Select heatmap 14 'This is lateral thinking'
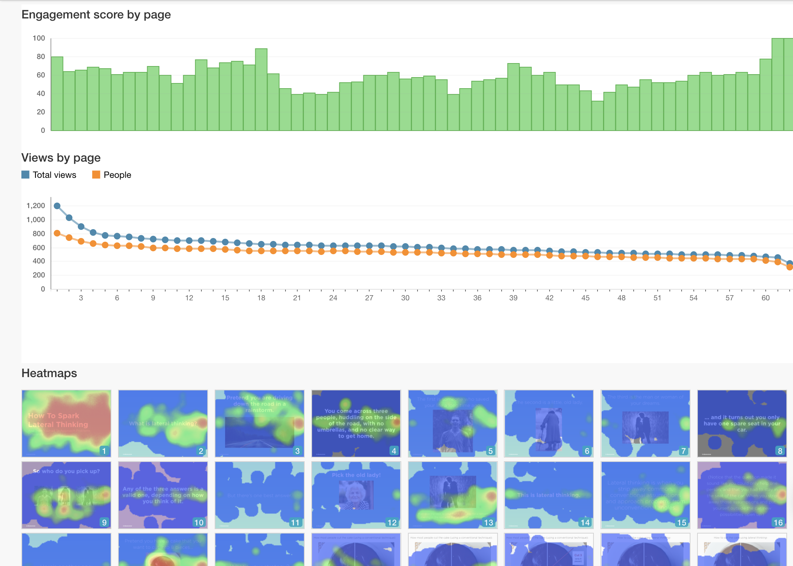 pyautogui.click(x=549, y=495)
